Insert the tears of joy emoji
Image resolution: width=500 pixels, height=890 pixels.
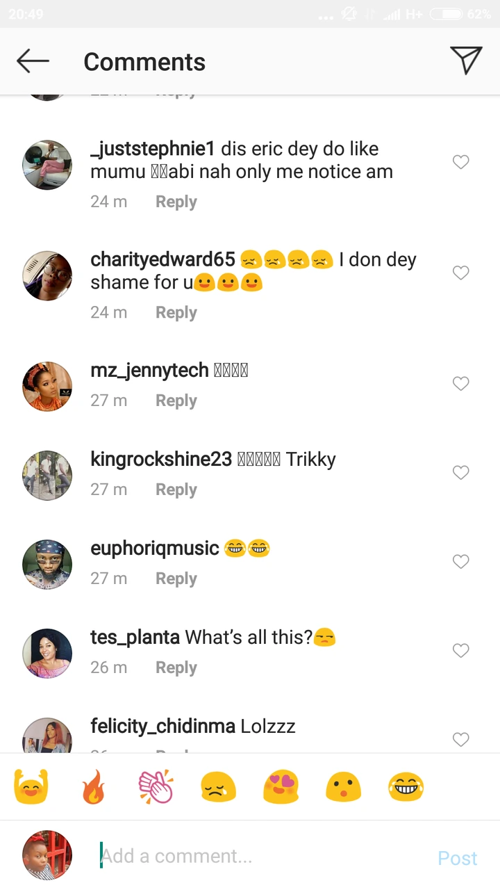(406, 787)
